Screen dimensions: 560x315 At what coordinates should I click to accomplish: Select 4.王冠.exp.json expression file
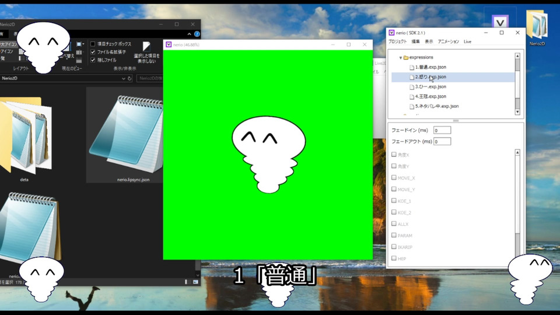pyautogui.click(x=430, y=96)
